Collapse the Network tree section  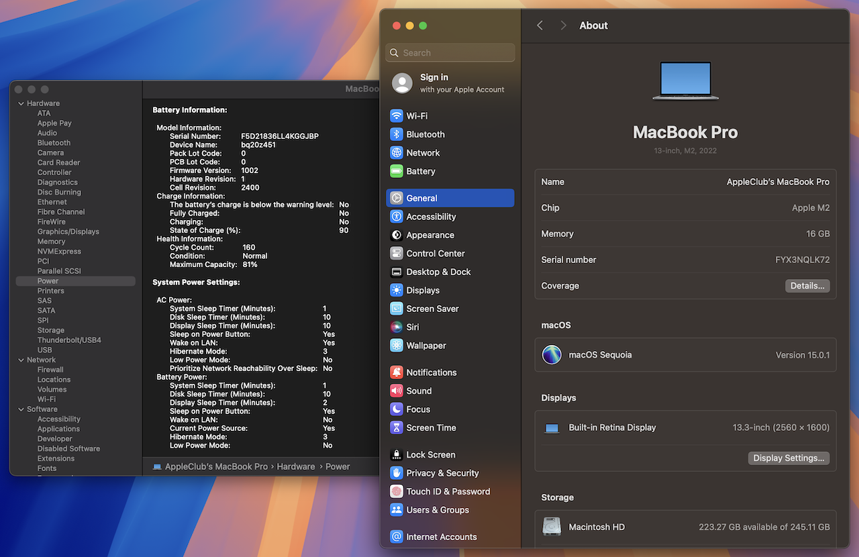click(20, 360)
